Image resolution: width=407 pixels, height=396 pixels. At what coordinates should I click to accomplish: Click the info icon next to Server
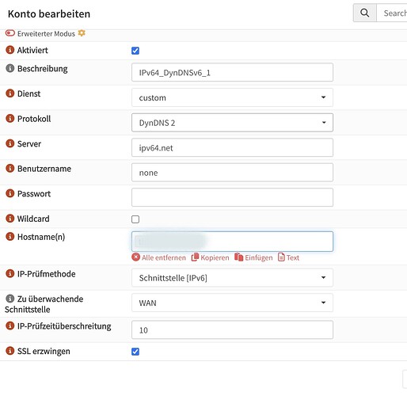[10, 143]
